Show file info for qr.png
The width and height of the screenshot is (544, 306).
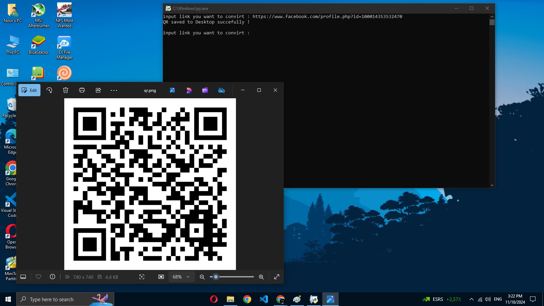click(x=52, y=277)
